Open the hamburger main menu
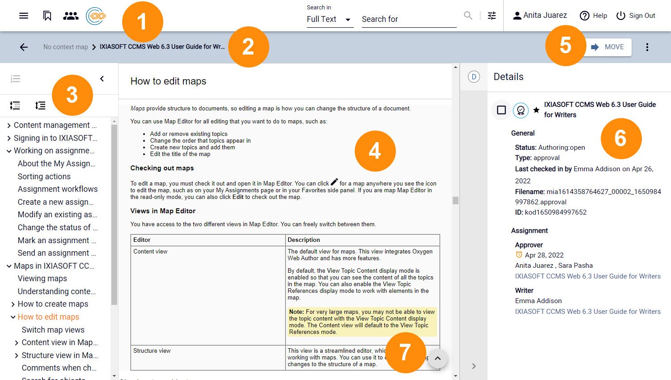 (x=24, y=16)
